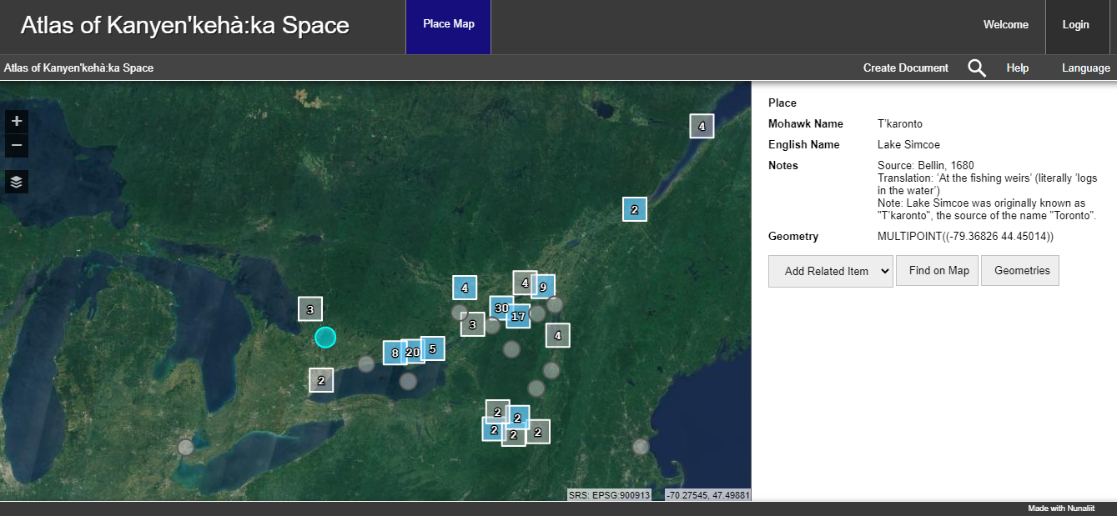The width and height of the screenshot is (1117, 516).
Task: Zoom in on the map
Action: tap(17, 121)
